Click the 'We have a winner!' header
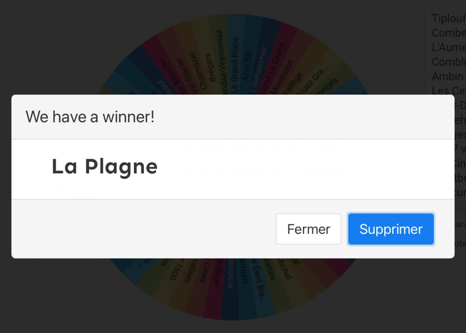Image resolution: width=466 pixels, height=333 pixels. click(x=90, y=117)
